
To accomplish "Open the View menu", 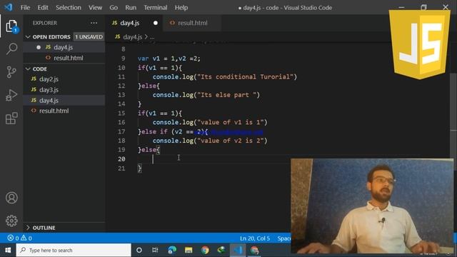I will point(95,8).
